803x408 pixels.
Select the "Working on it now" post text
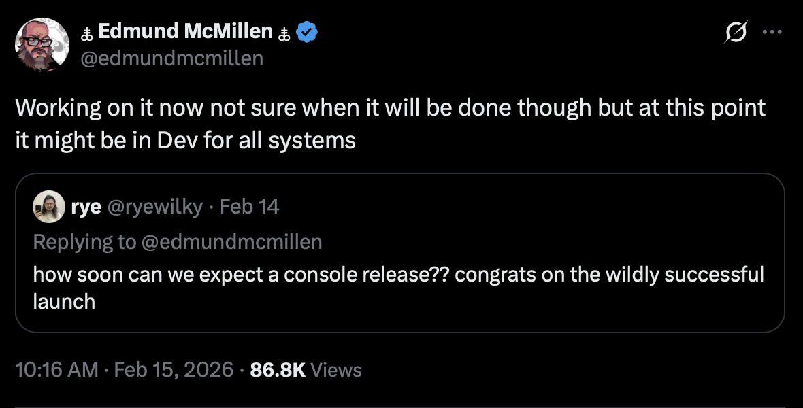[389, 124]
